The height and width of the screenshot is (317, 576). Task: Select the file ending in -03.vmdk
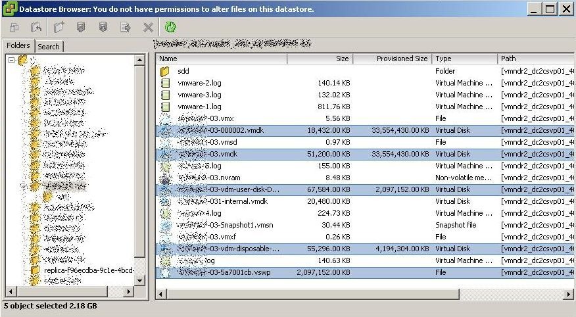point(207,154)
